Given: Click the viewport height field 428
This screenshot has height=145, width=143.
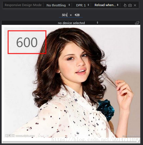Looking at the screenshot, I should point(77,15).
